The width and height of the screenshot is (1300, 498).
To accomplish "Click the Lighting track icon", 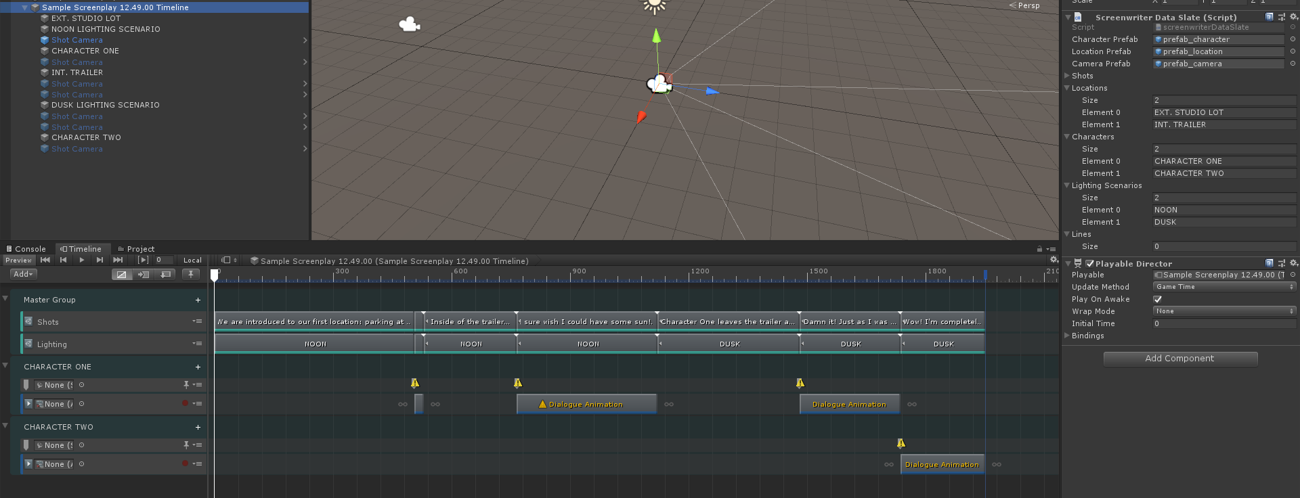I will pos(28,344).
